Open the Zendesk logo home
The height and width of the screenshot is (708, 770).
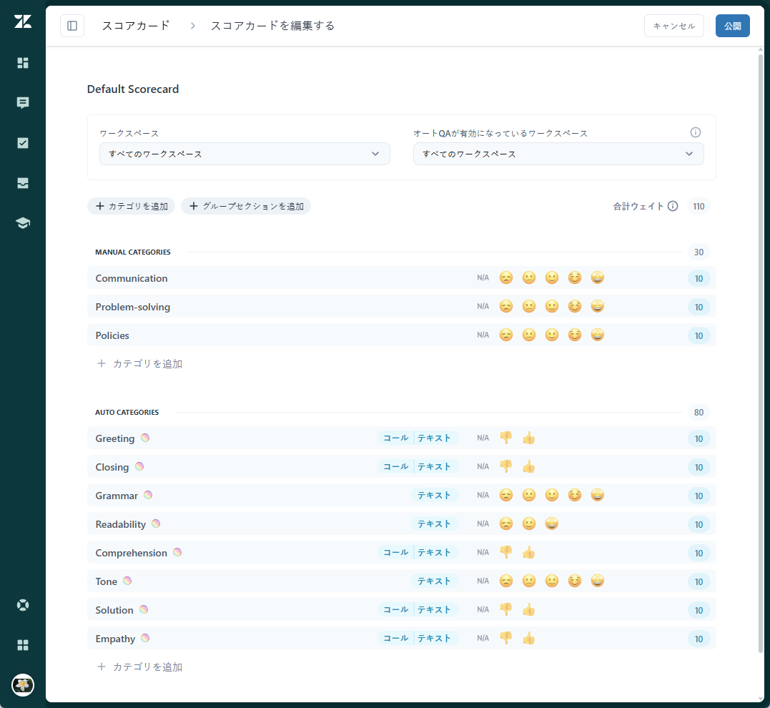point(23,21)
